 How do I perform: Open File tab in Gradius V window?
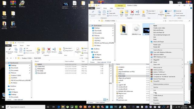point(92,8)
